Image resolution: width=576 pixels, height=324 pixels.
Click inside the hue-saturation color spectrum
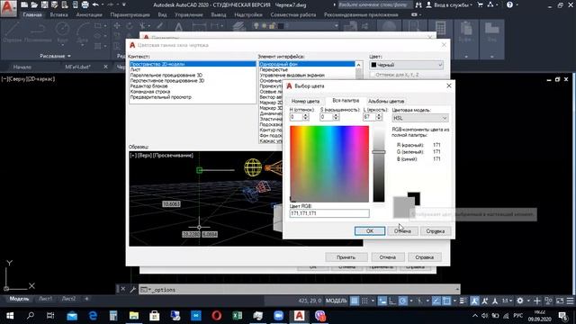tap(329, 164)
